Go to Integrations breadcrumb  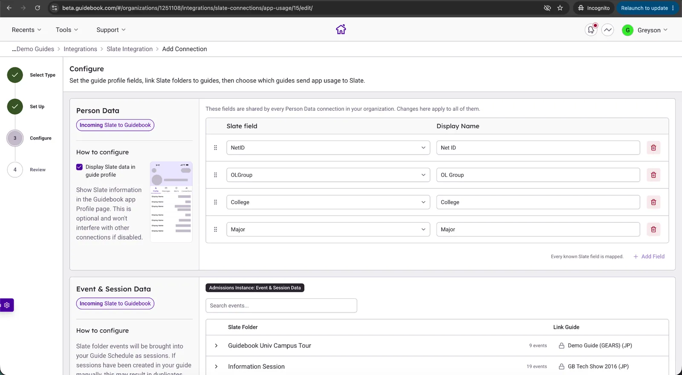pyautogui.click(x=80, y=49)
